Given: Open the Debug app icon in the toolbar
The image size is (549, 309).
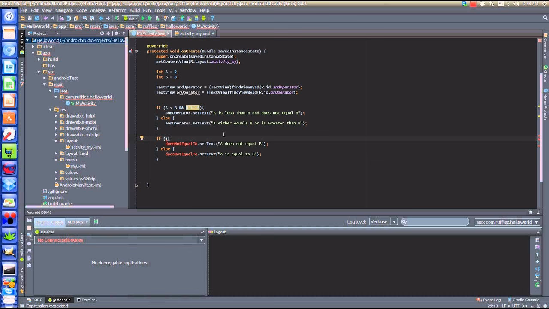Looking at the screenshot, I should [x=150, y=18].
